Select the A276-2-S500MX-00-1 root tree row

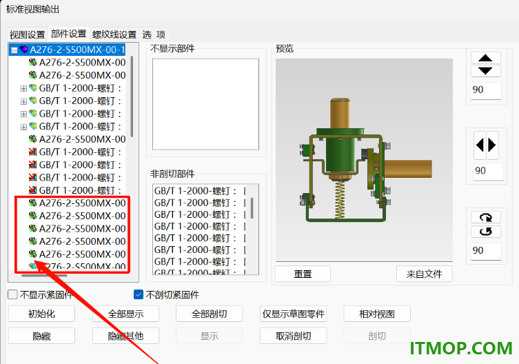(x=67, y=50)
